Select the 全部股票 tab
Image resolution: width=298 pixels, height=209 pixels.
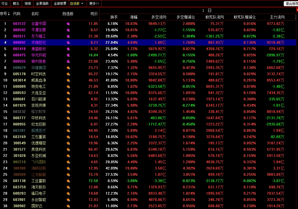[x=60, y=3]
